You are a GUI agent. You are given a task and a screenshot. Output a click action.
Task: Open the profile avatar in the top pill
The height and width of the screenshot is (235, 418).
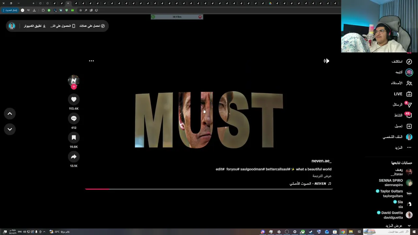tap(12, 26)
